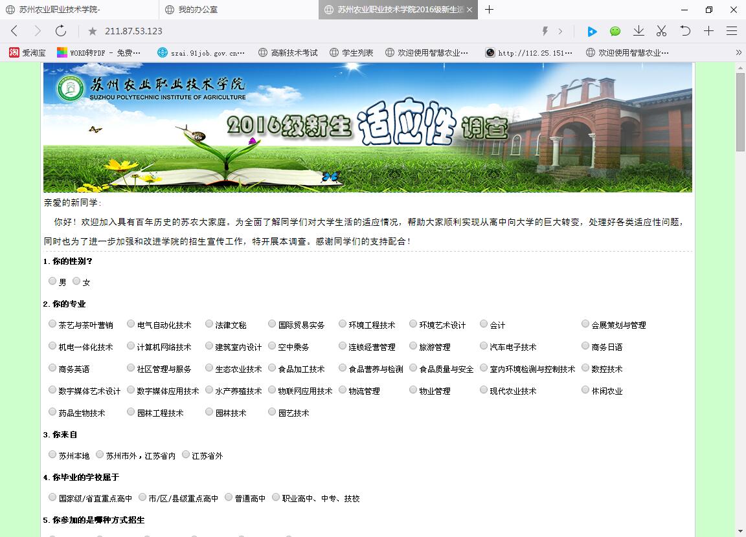
Task: Open the WORD转PDF bookmark
Action: click(99, 53)
